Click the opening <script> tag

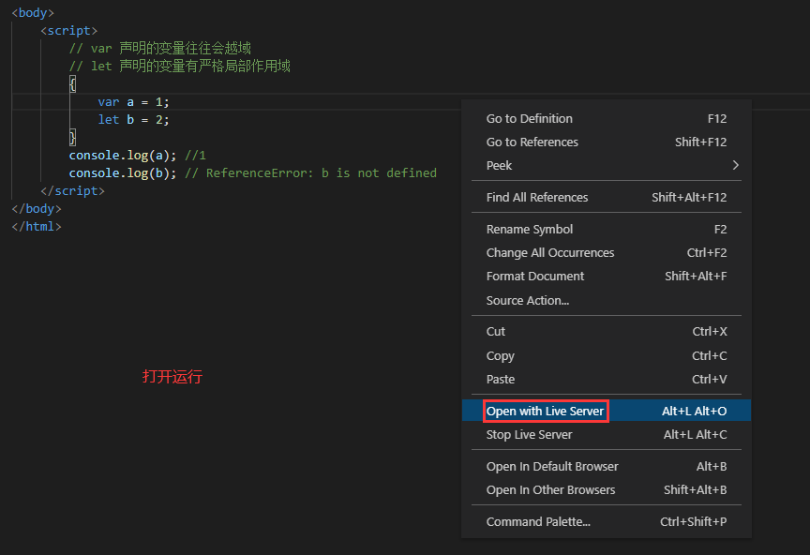coord(68,31)
